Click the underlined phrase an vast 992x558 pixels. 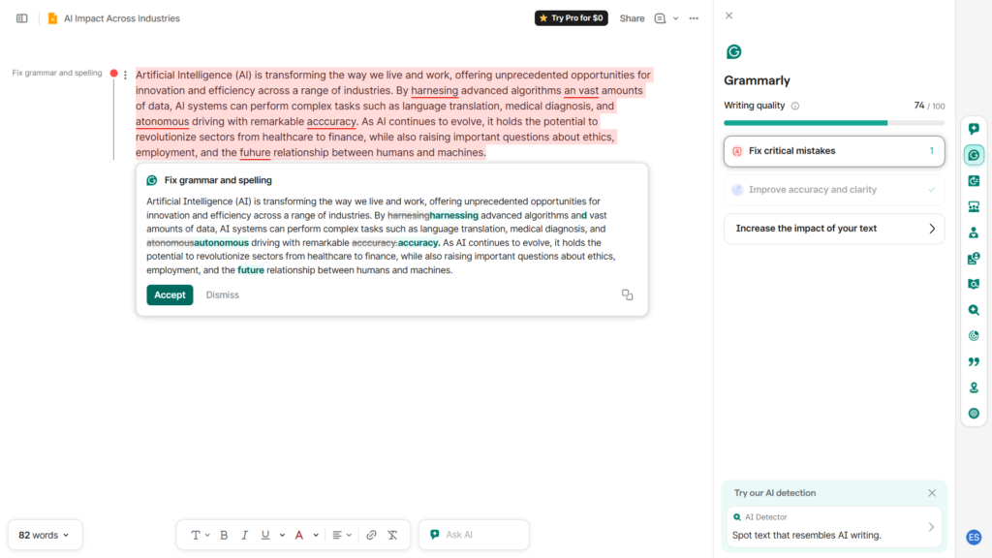pos(581,90)
